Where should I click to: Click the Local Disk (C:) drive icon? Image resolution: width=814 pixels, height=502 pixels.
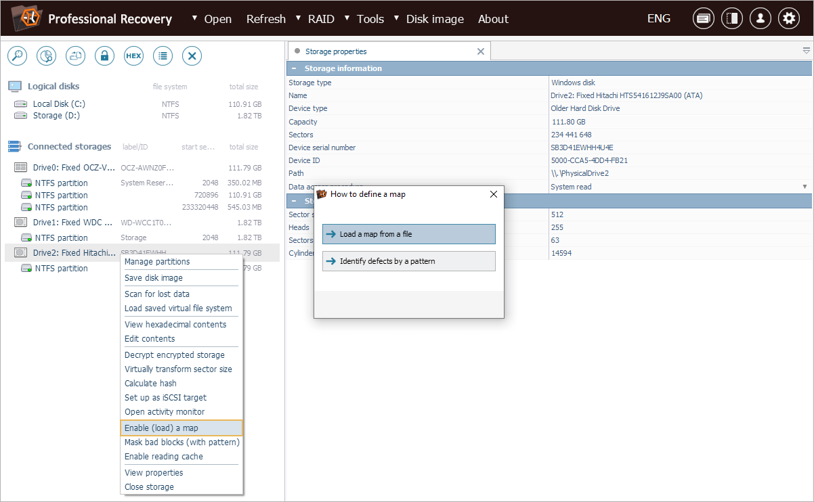coord(21,104)
